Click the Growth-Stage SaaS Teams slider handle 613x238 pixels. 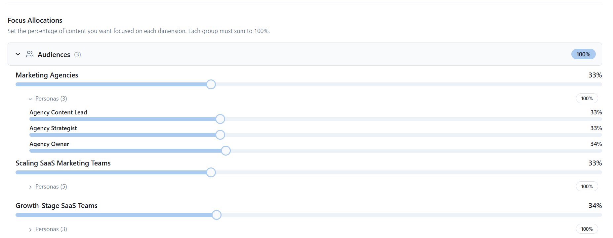[x=217, y=215]
